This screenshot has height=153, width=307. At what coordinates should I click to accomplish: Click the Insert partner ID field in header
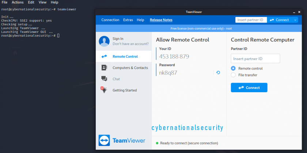[251, 20]
